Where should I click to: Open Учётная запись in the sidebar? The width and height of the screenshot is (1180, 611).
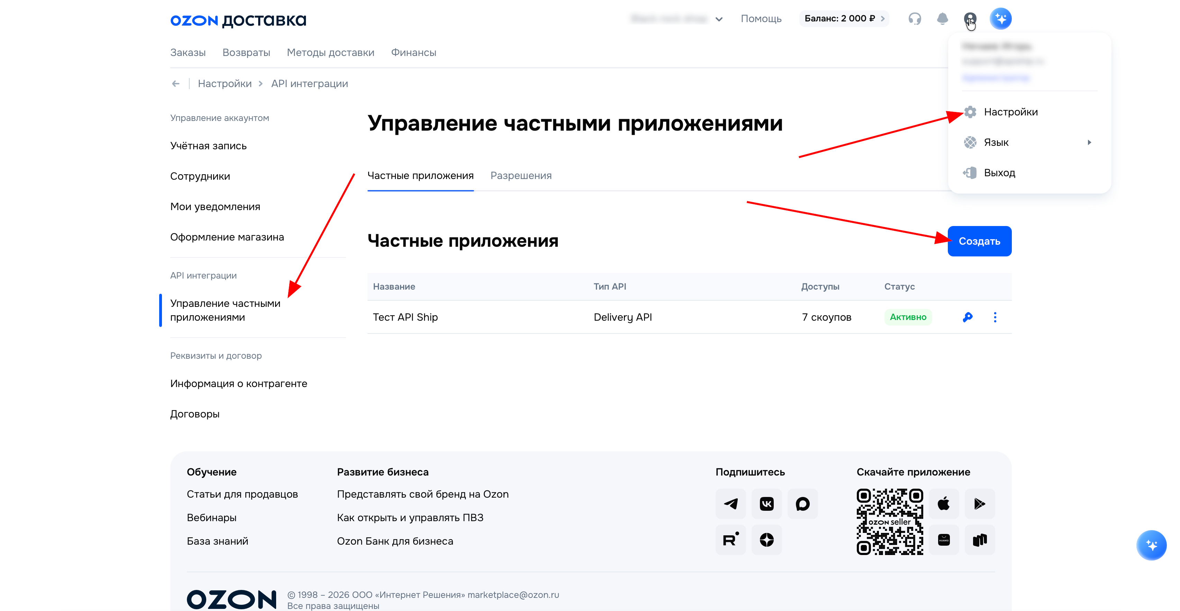208,146
